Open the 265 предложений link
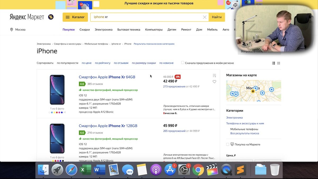The image size is (318, 179). (x=174, y=131)
